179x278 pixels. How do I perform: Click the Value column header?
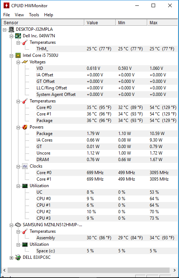coord(100,23)
